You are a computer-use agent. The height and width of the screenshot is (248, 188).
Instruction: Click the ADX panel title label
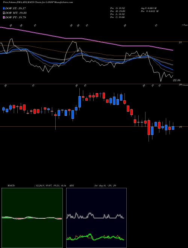coord(71,186)
